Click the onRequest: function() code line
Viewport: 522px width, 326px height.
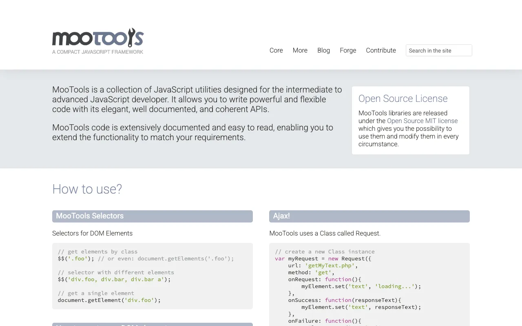tap(325, 280)
